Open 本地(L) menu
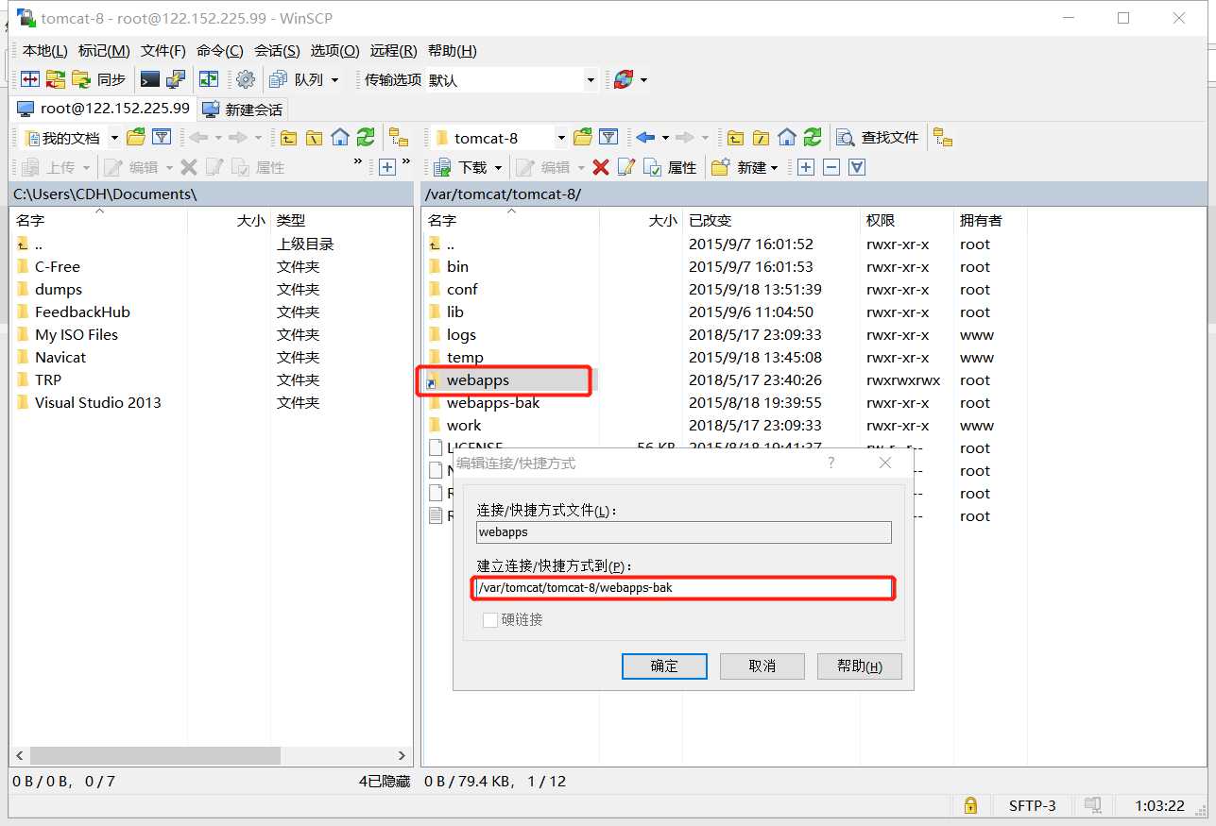Screen dimensions: 1216x826 [x=44, y=51]
